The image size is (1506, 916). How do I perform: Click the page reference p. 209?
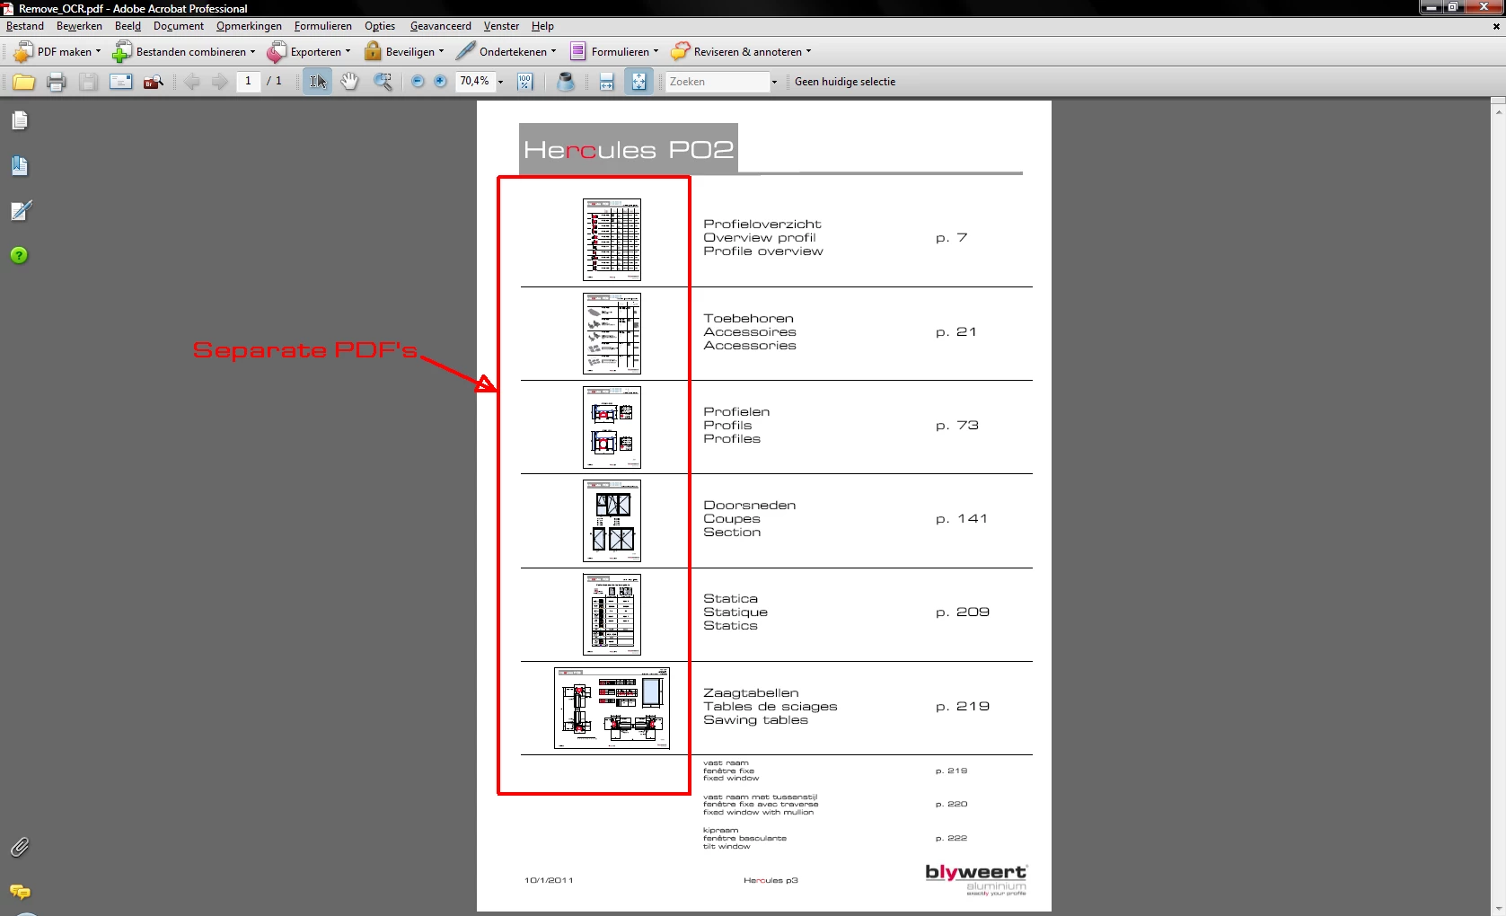point(963,612)
